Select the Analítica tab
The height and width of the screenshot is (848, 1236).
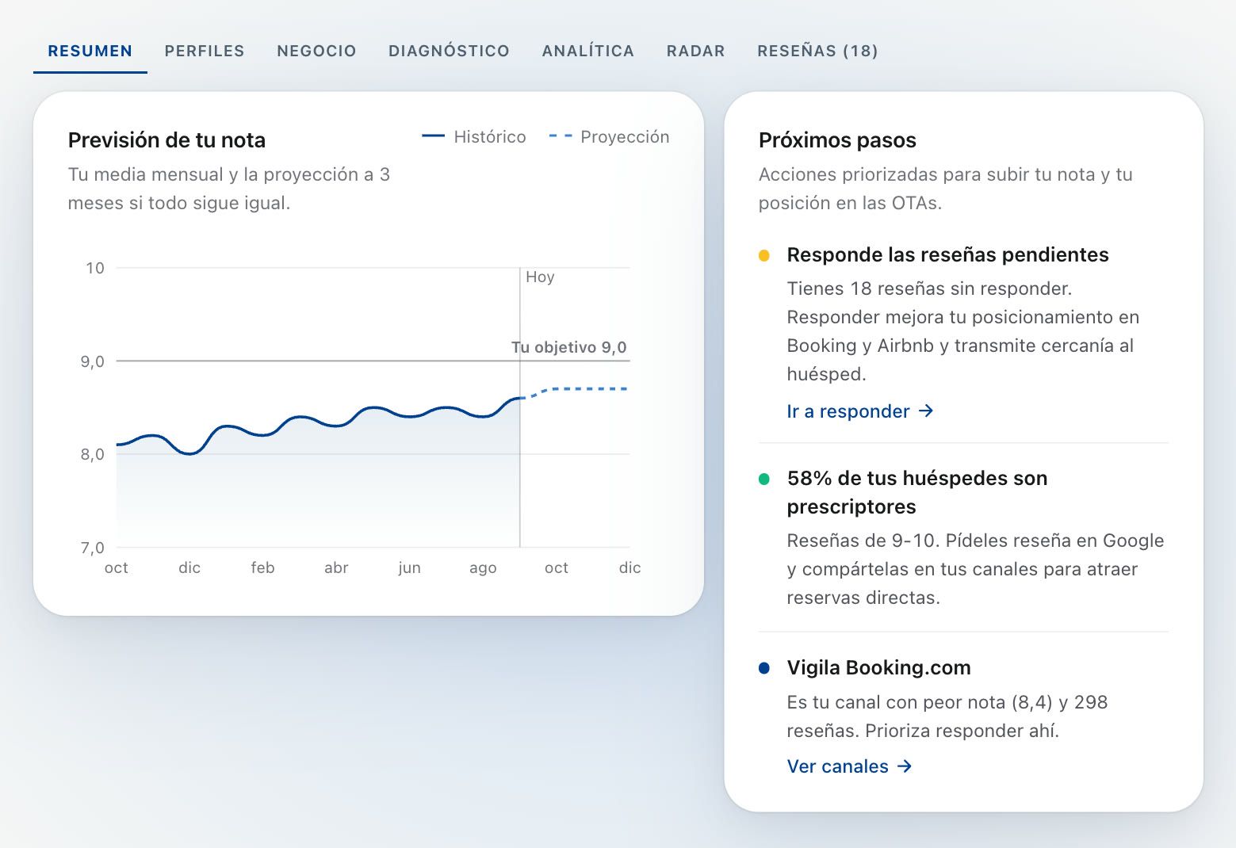point(588,51)
